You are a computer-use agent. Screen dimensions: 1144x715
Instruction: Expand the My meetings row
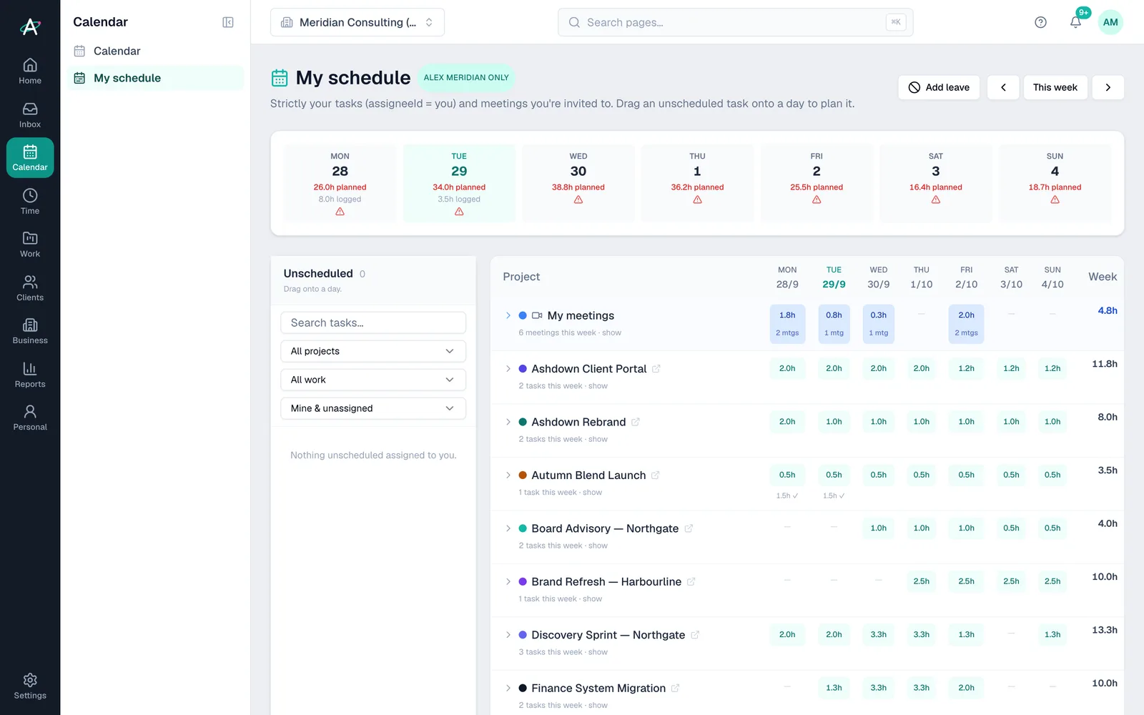[508, 315]
